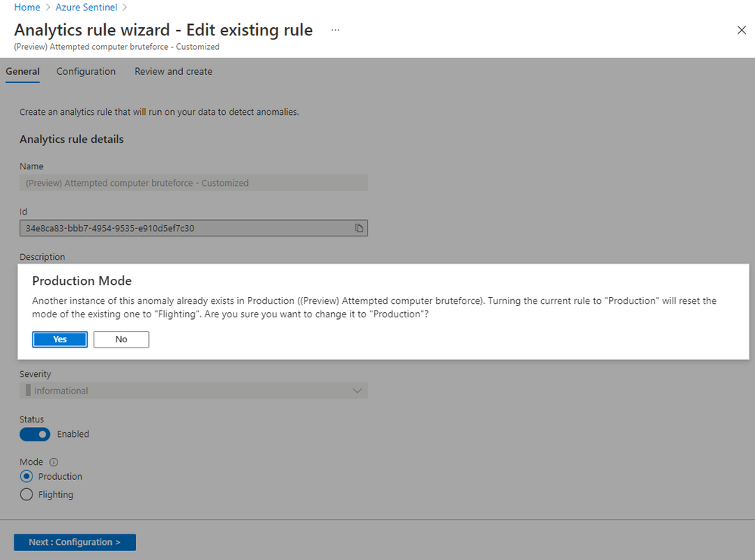Image resolution: width=755 pixels, height=560 pixels.
Task: Click the chevron after Azure Sentinel breadcrumb
Action: (x=126, y=7)
